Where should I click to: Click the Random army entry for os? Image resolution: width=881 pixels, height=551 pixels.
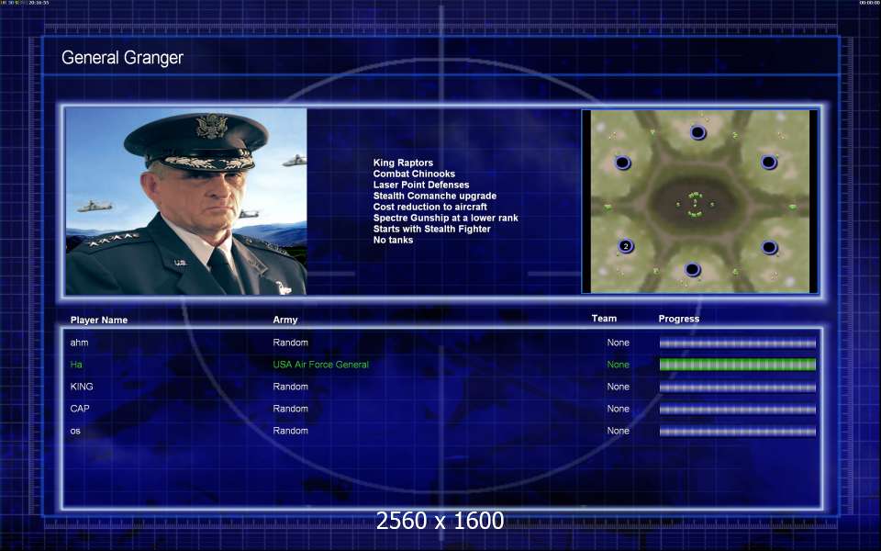coord(291,430)
